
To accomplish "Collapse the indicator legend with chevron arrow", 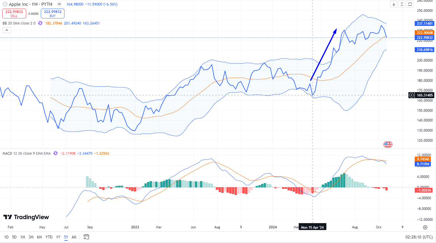I will click(7, 30).
